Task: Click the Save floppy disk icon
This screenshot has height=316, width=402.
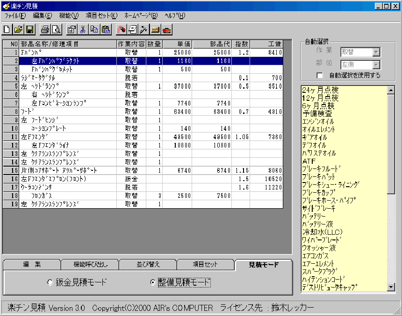Action: point(29,29)
